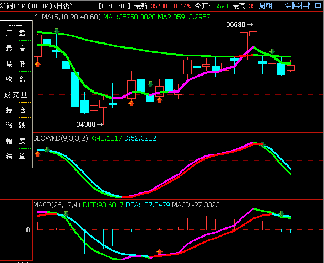
Task: Click the green sell arrow after the 36680 peak
Action: (x=272, y=51)
